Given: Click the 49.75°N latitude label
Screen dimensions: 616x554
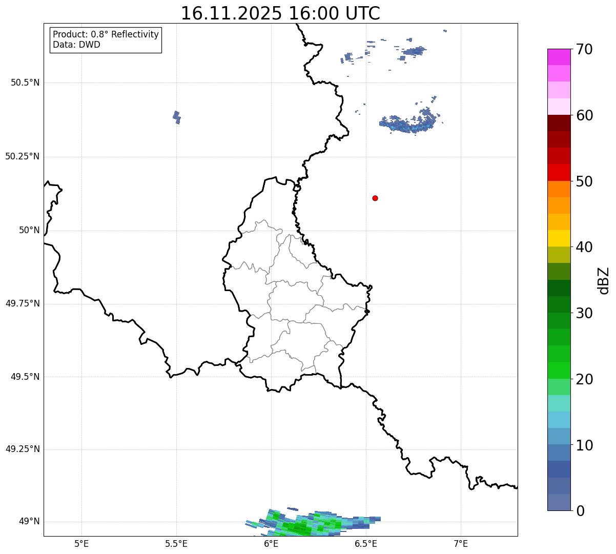Looking at the screenshot, I should 23,303.
